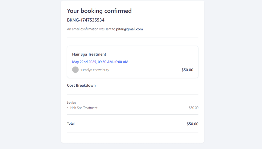Click the Total label
The width and height of the screenshot is (262, 149).
coord(71,123)
